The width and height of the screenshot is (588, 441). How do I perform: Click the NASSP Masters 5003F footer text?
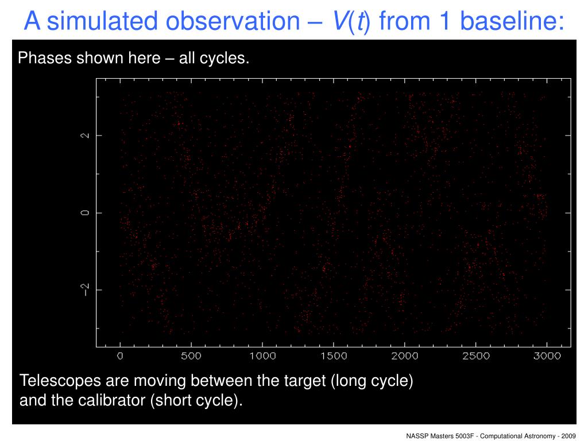tap(491, 436)
